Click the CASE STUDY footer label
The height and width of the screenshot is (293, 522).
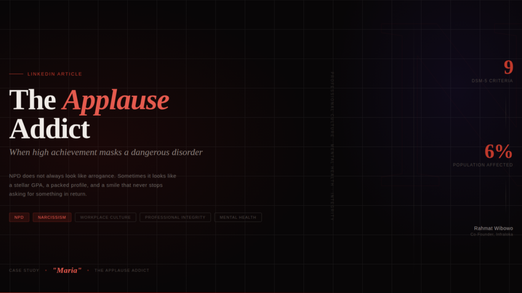pyautogui.click(x=24, y=271)
